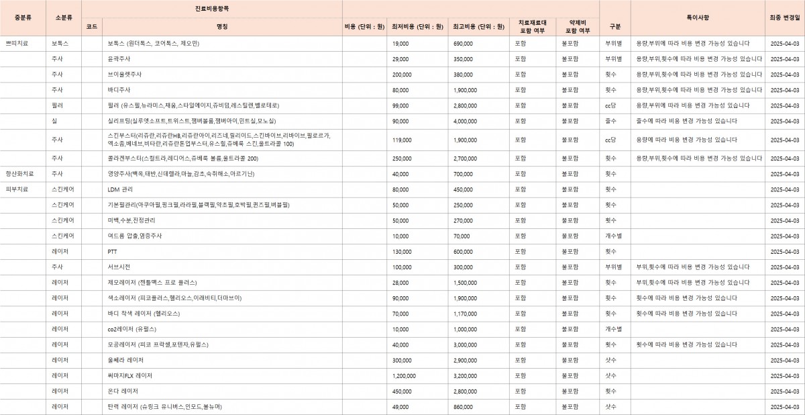Select the '모공레이저' name cell
This screenshot has width=805, height=415.
pos(222,344)
